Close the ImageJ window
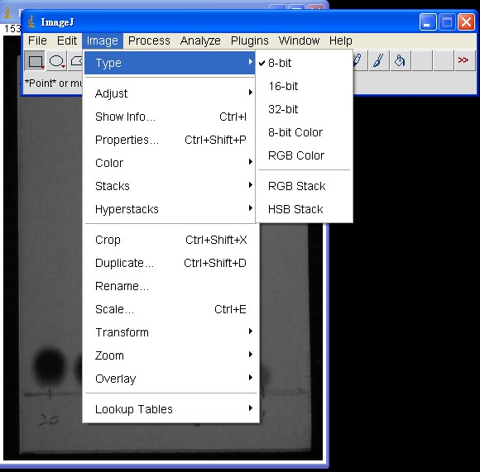This screenshot has height=472, width=480. pos(466,22)
